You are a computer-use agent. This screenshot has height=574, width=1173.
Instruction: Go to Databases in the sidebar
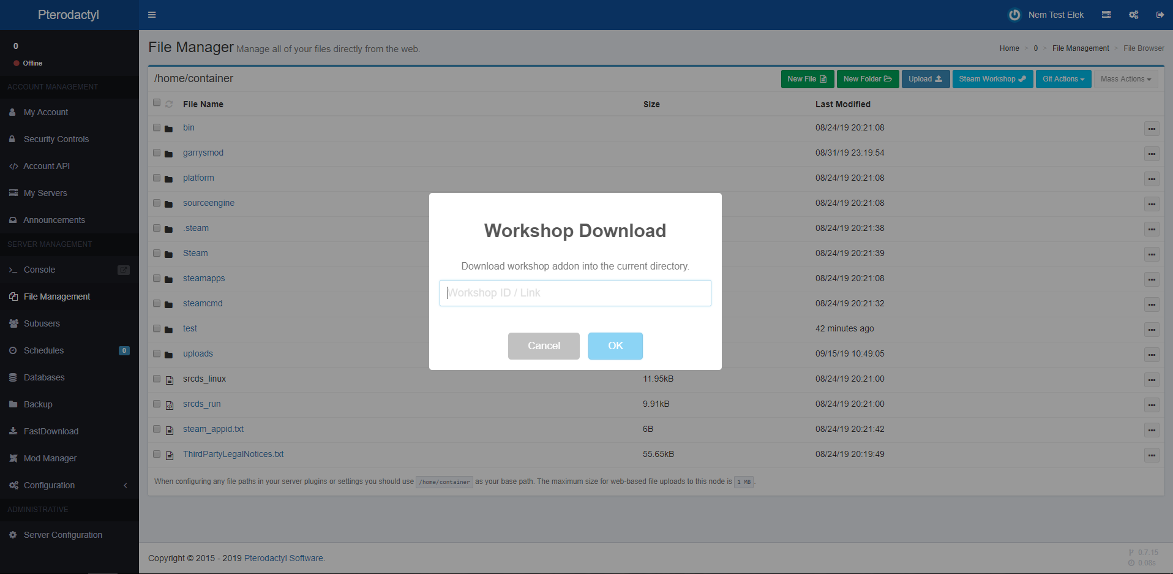[44, 377]
